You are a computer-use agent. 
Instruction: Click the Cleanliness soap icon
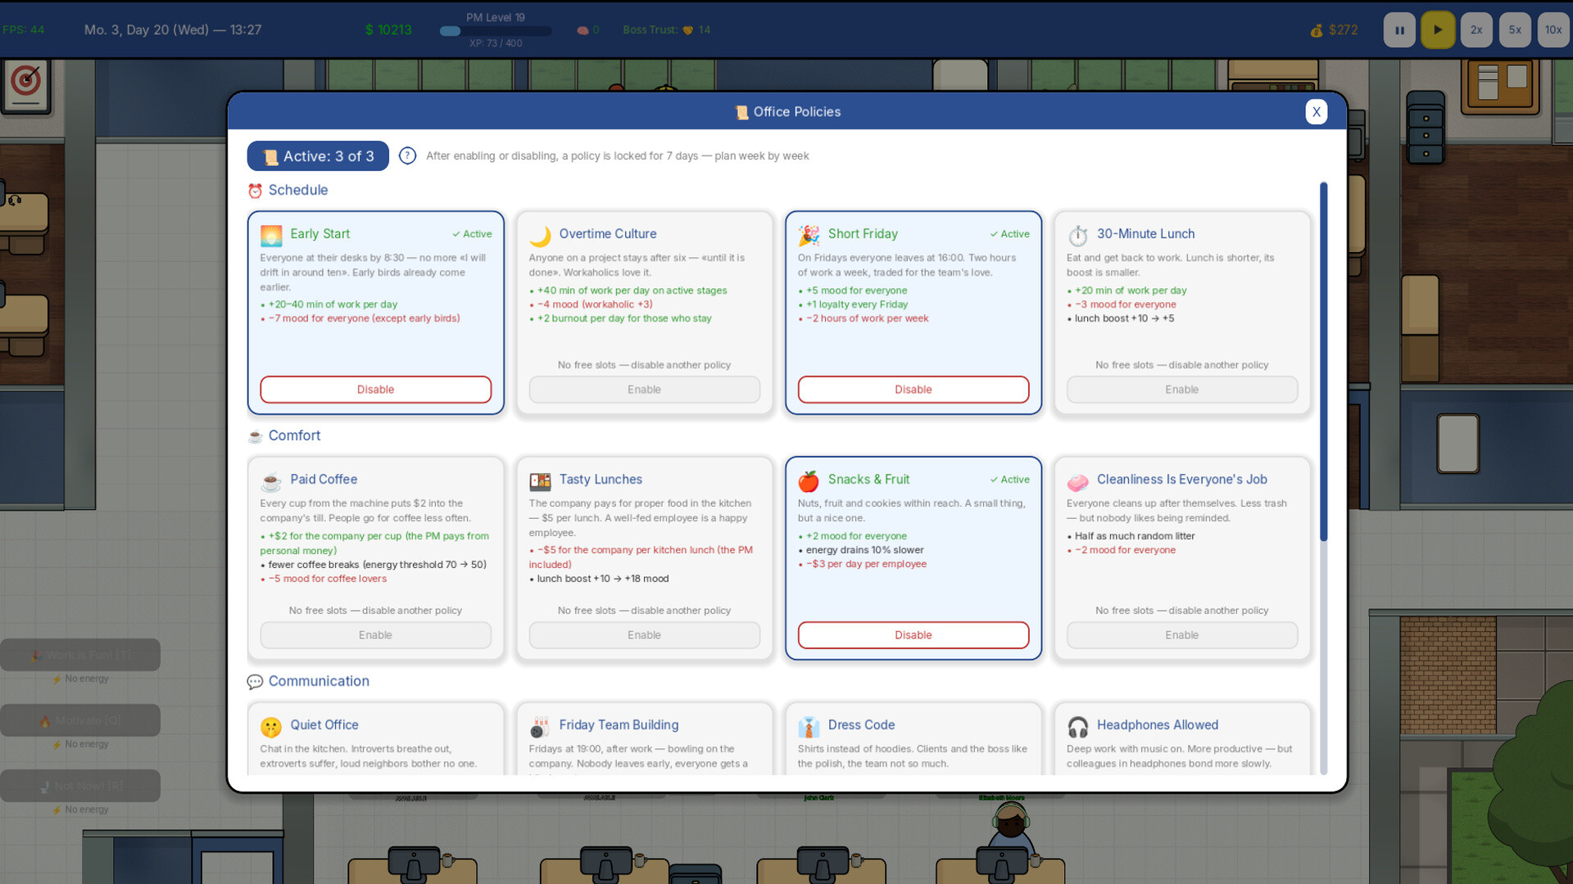1077,481
